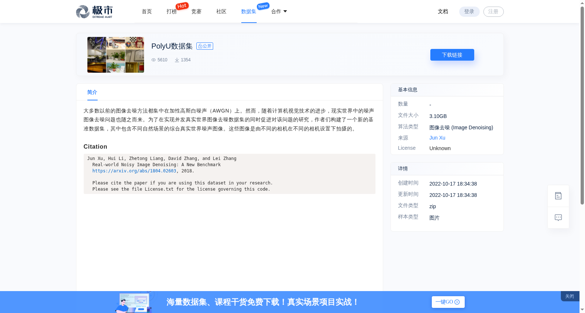Open the 社区 community page
The height and width of the screenshot is (313, 585).
[x=222, y=12]
